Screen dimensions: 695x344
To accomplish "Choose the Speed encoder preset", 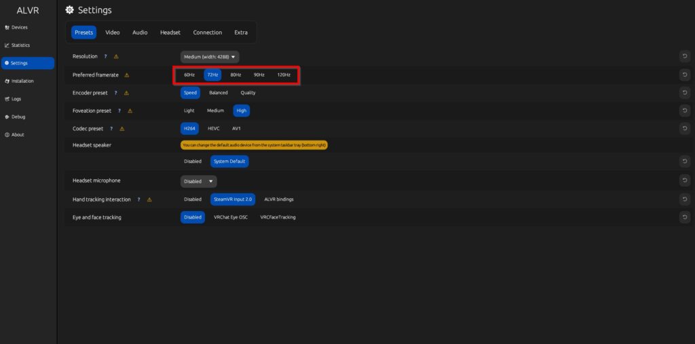I will click(190, 93).
